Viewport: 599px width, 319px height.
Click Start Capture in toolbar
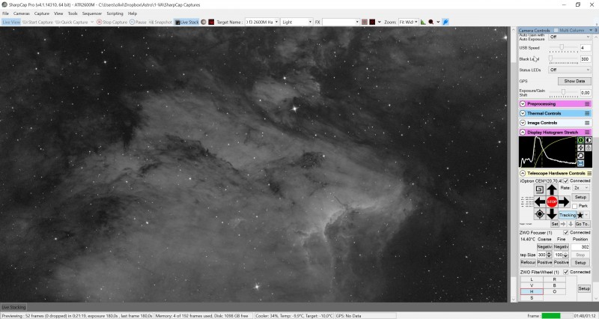37,22
